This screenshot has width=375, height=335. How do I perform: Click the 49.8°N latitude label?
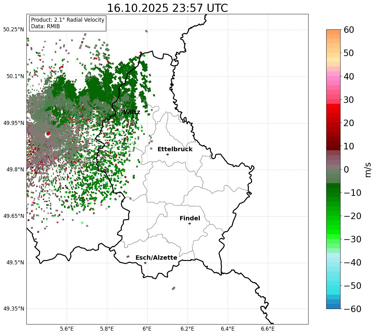point(15,170)
